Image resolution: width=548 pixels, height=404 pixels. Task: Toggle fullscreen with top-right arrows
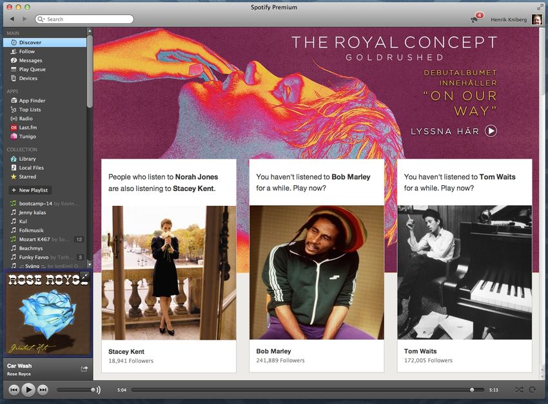tap(540, 7)
